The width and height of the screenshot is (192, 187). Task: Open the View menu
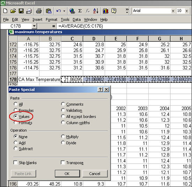coord(25,20)
